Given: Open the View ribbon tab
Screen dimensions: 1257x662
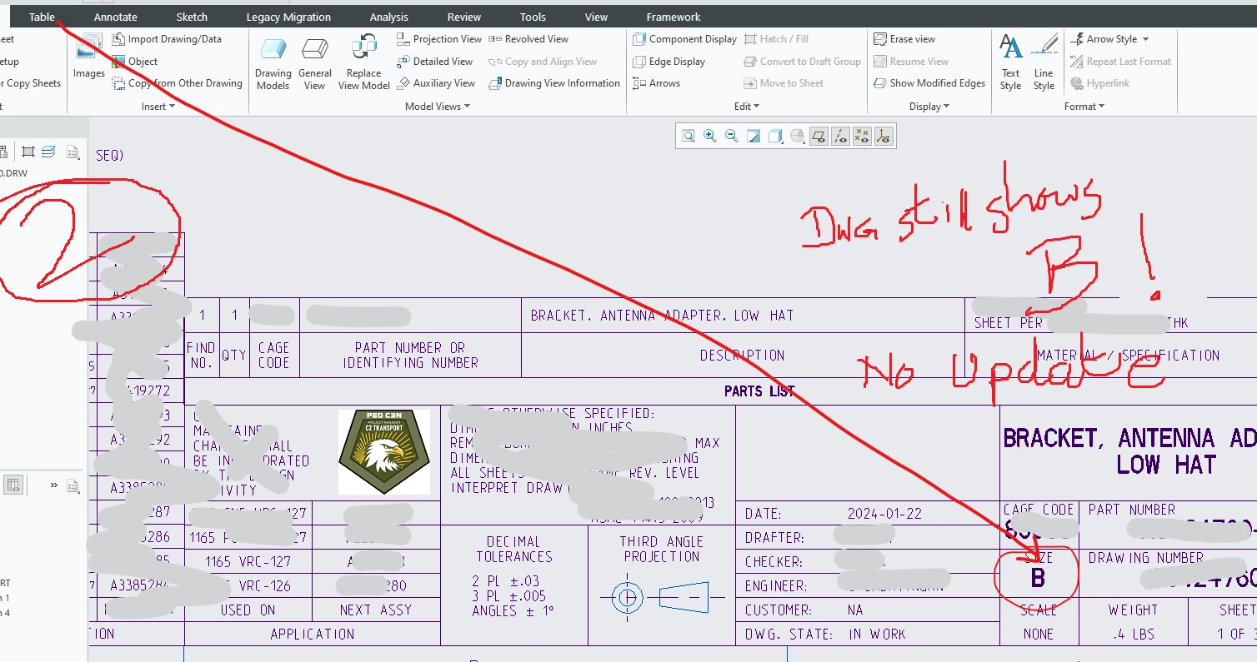Looking at the screenshot, I should (x=596, y=17).
